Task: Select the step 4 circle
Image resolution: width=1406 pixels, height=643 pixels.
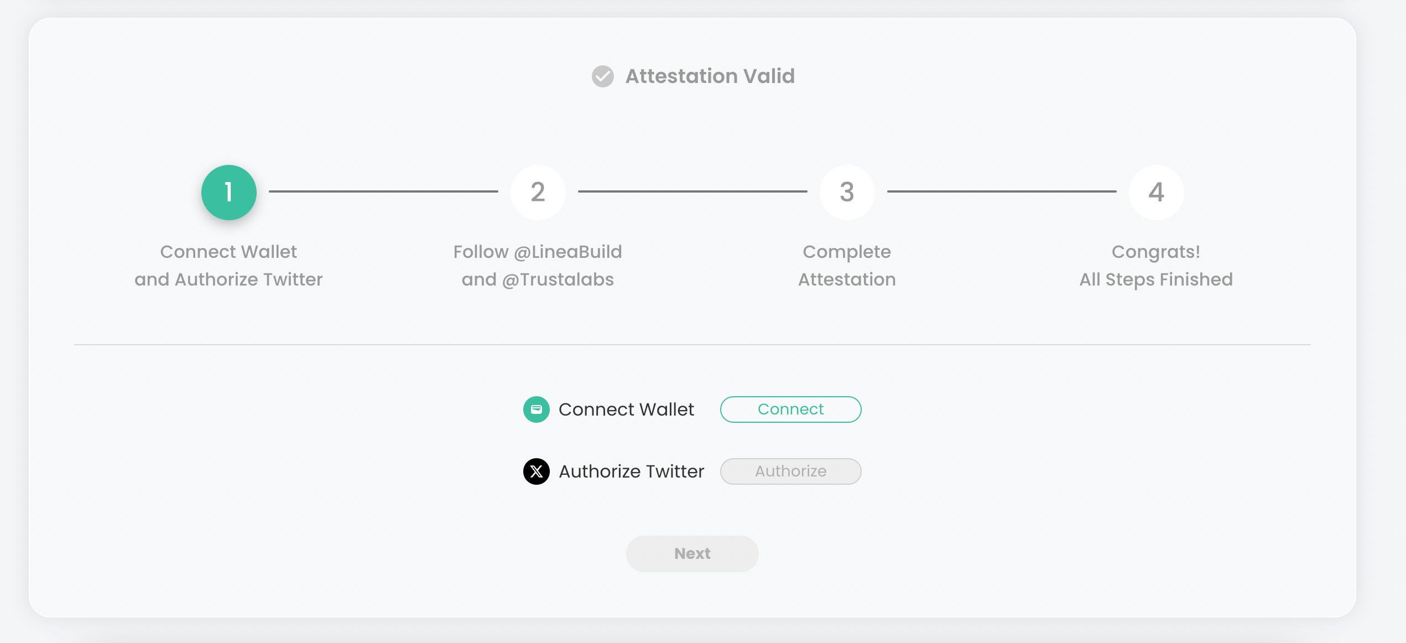Action: click(x=1156, y=193)
